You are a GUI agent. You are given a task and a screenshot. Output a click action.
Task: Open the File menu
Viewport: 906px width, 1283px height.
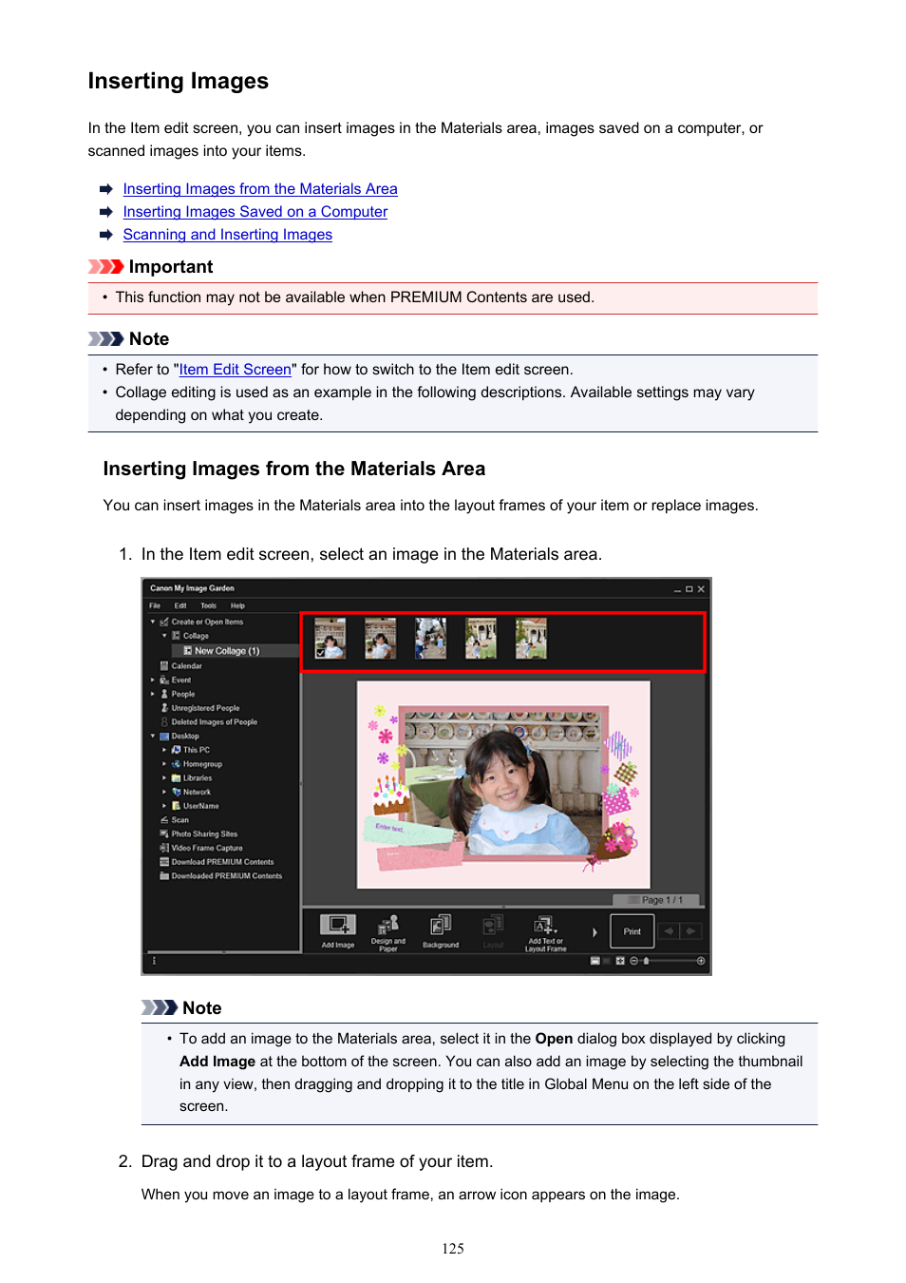point(155,605)
